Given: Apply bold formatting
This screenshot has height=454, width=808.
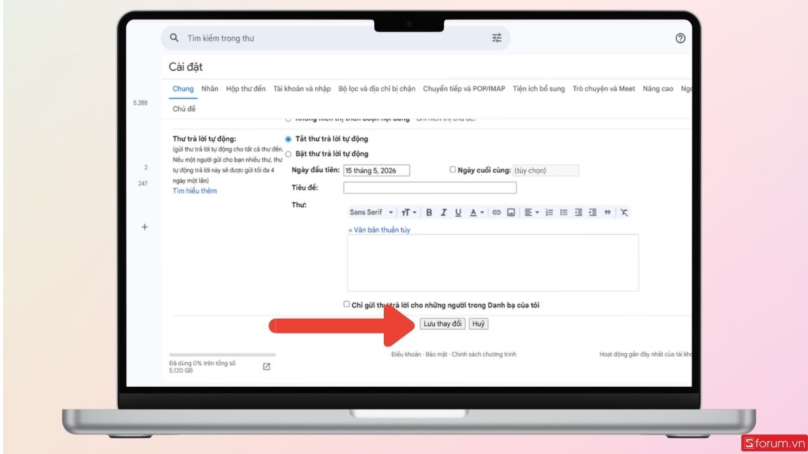Looking at the screenshot, I should tap(429, 213).
